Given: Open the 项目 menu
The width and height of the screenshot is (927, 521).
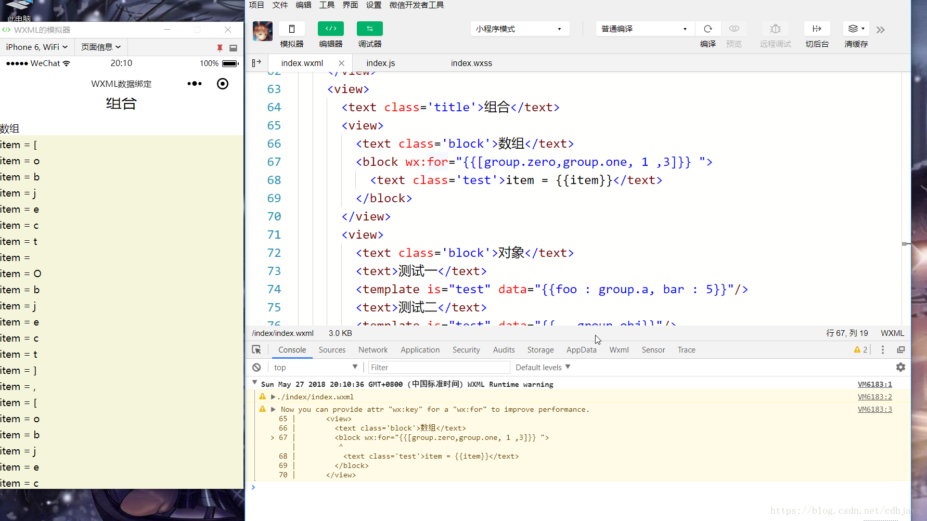Looking at the screenshot, I should pos(256,5).
